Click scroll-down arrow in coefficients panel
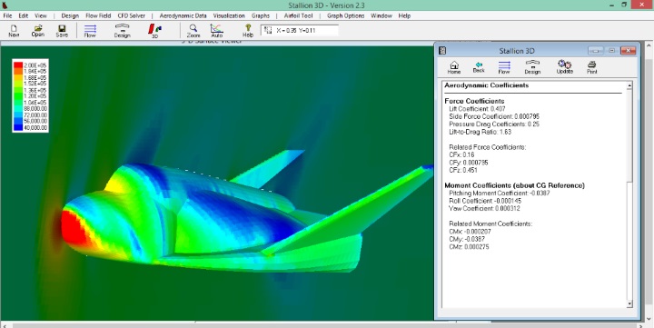Viewport: 654px width, 328px height. [629, 304]
